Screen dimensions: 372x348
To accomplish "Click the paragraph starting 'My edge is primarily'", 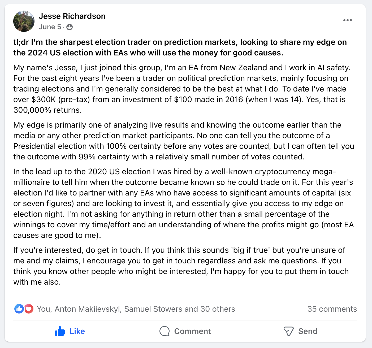I will (x=184, y=141).
